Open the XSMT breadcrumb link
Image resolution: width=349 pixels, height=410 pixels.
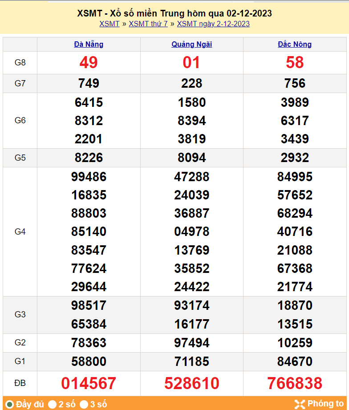point(109,24)
